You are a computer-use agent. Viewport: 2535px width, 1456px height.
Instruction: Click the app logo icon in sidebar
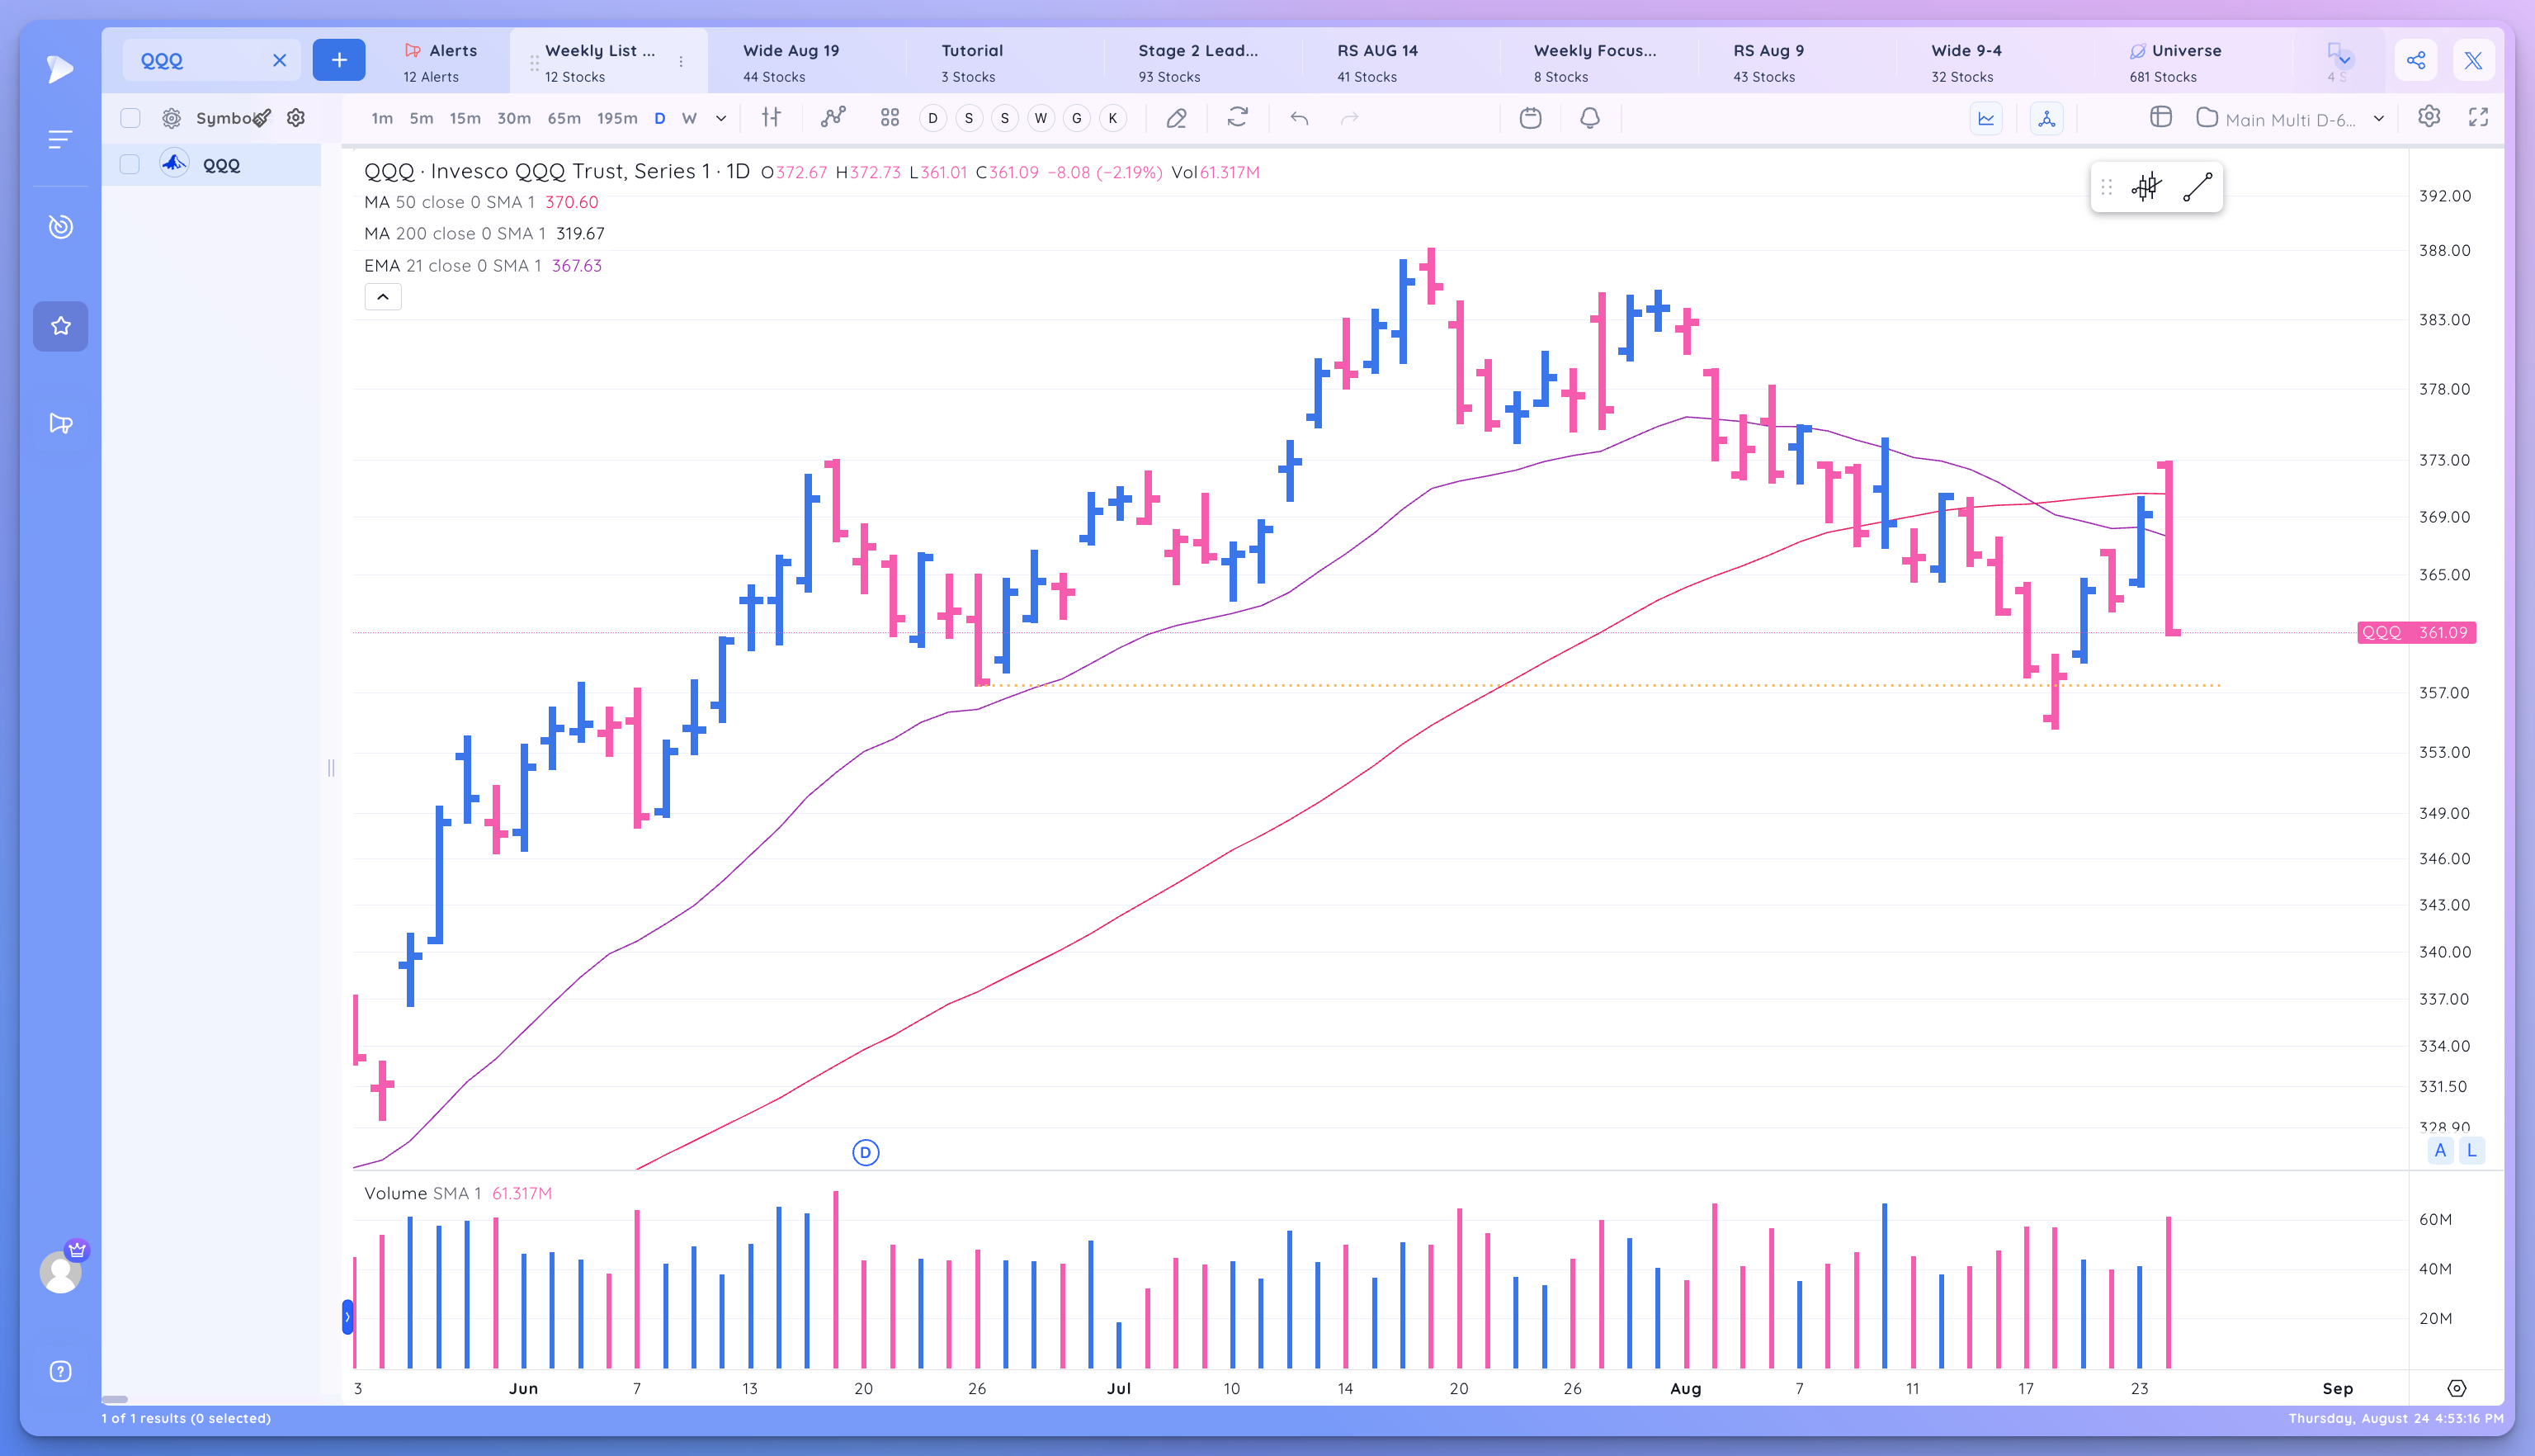click(60, 69)
